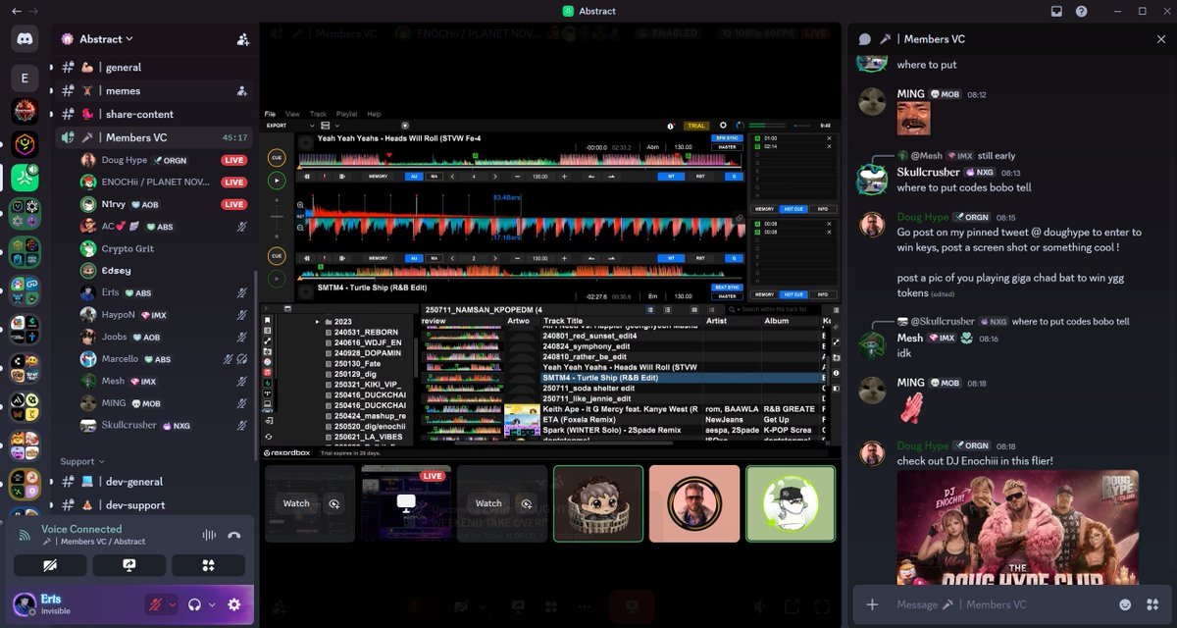Click the first Watch stream button
Viewport: 1177px width, 628px height.
[x=296, y=503]
